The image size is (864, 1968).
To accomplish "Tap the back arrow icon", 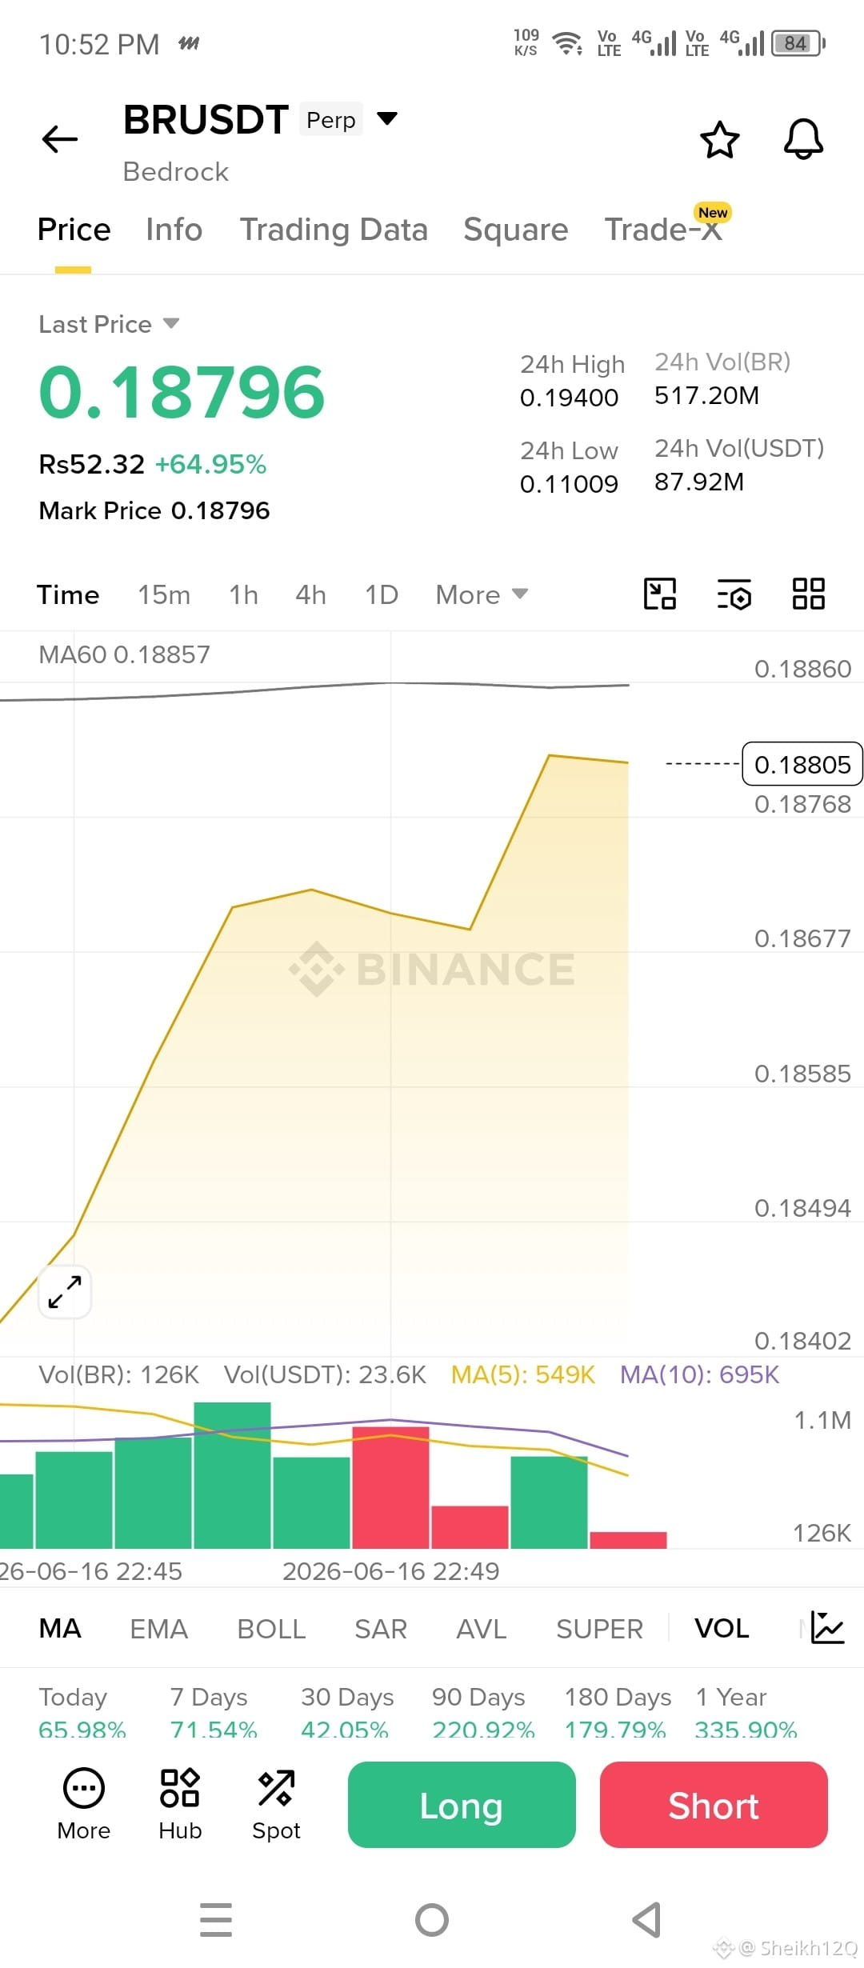I will pos(59,139).
